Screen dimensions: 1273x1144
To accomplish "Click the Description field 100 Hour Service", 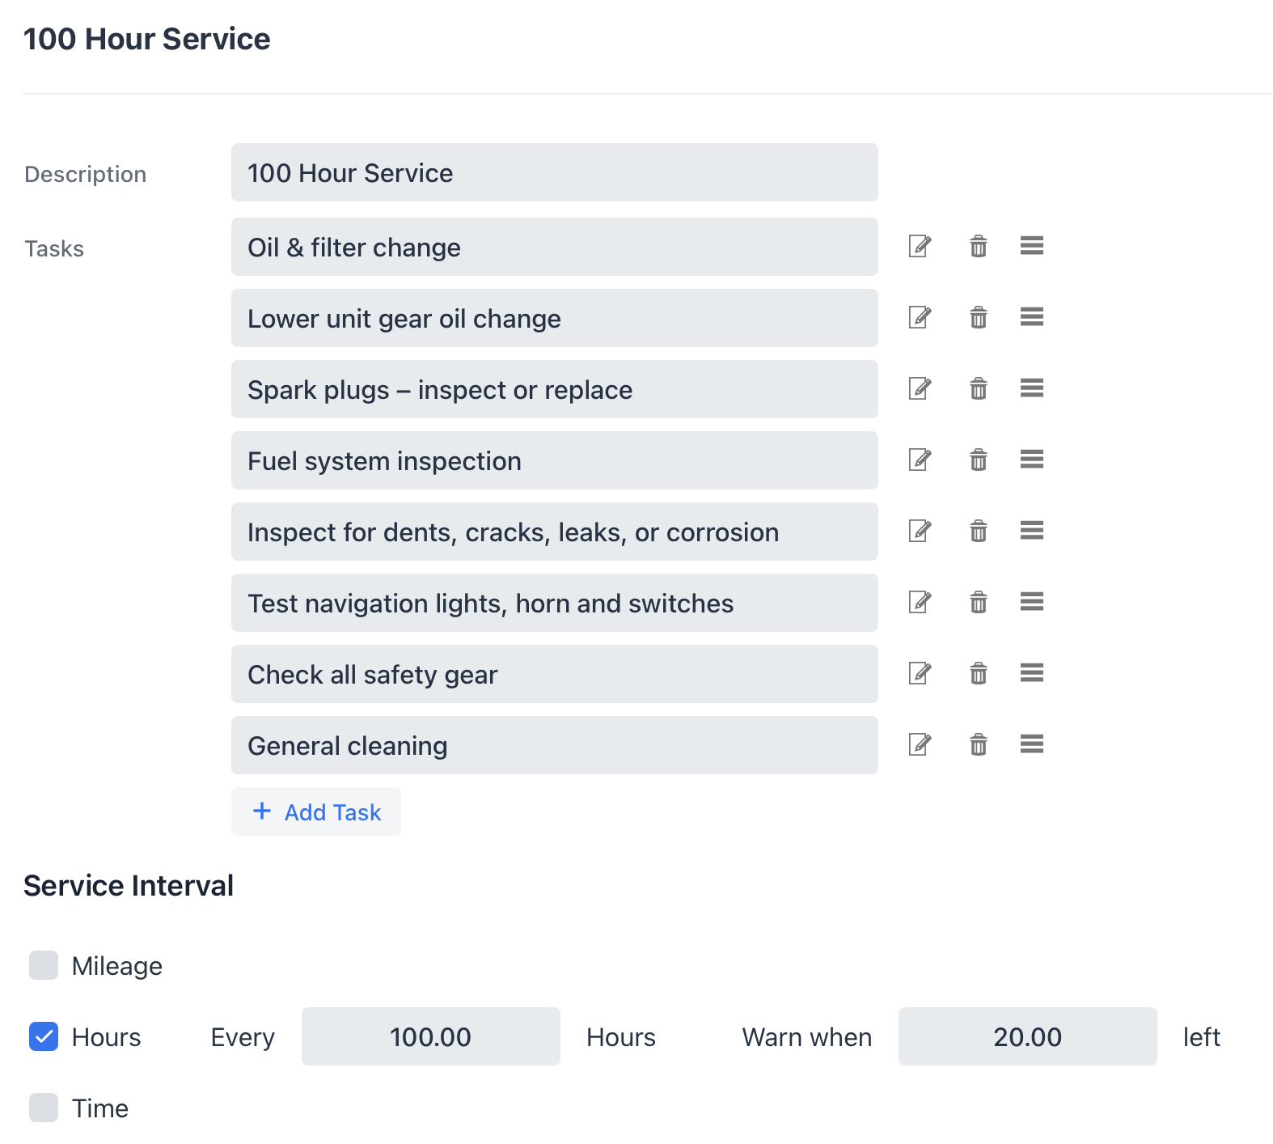I will point(555,172).
